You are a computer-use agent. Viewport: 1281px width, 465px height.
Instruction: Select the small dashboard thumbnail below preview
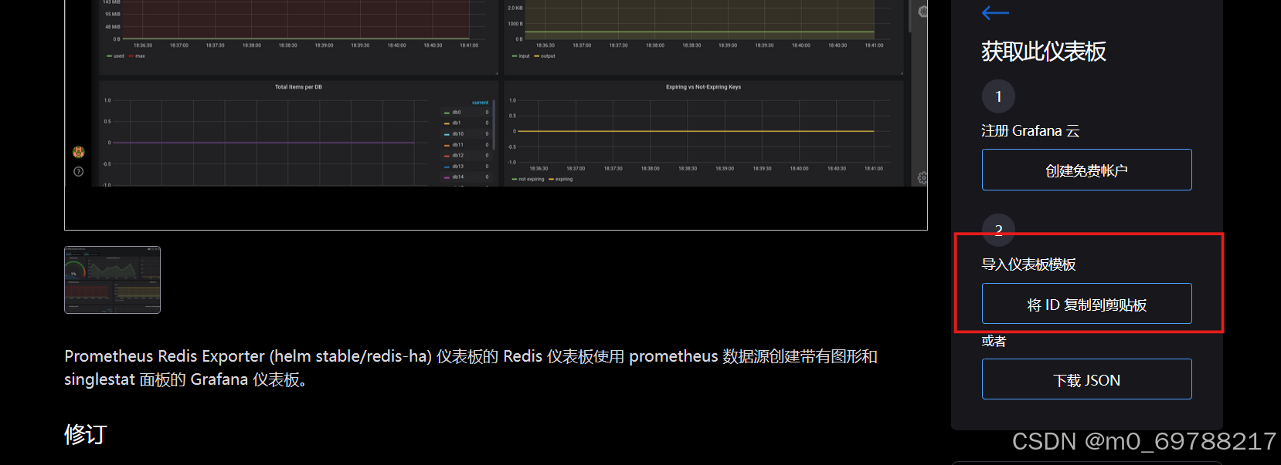click(112, 280)
